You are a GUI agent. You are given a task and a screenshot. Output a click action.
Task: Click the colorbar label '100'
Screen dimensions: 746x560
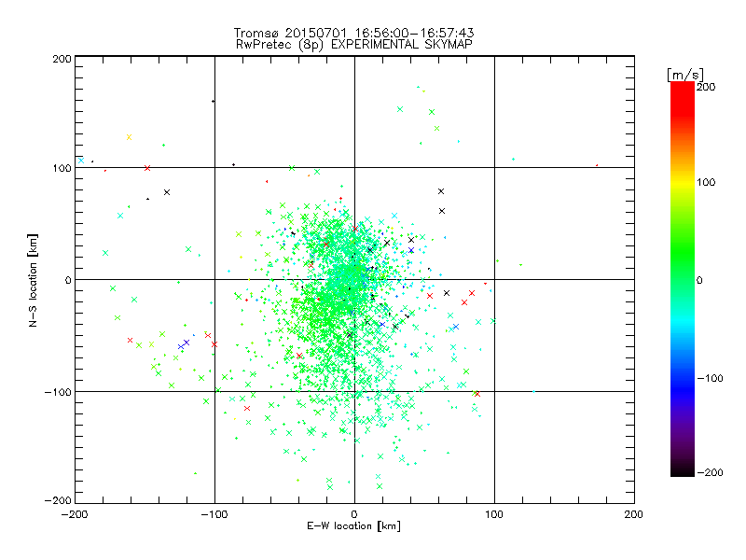click(x=706, y=182)
